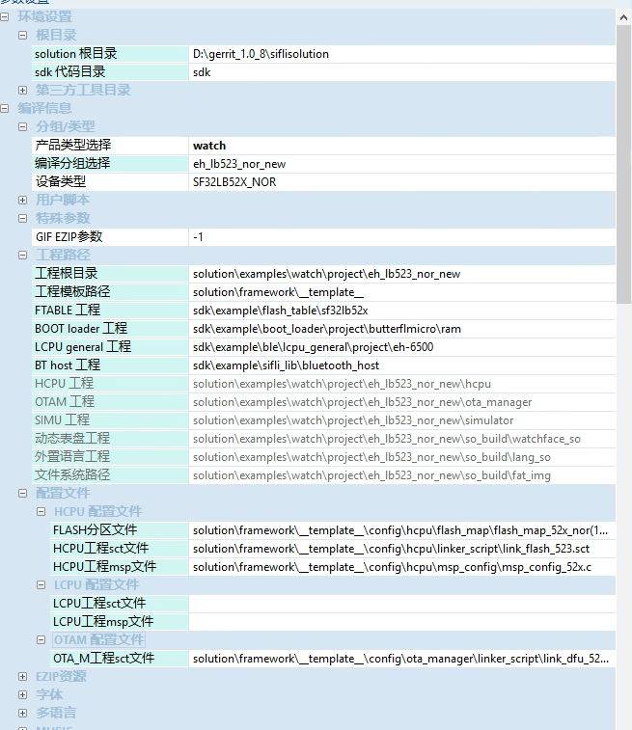
Task: Select the 设备类型 label
Action: [61, 181]
